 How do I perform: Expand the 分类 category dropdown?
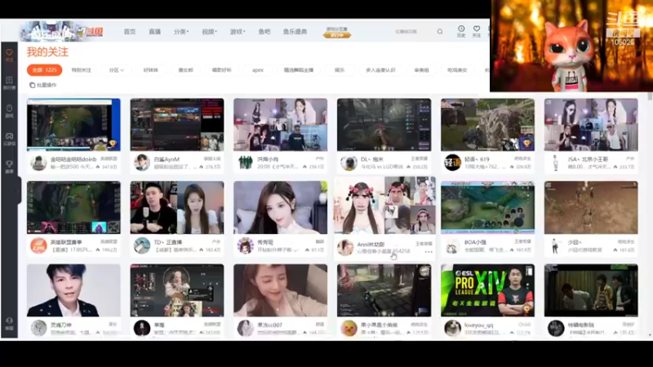point(181,32)
